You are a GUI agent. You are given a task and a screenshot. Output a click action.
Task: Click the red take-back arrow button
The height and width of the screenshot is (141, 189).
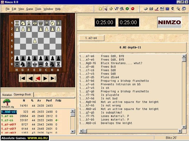pyautogui.click(x=38, y=78)
